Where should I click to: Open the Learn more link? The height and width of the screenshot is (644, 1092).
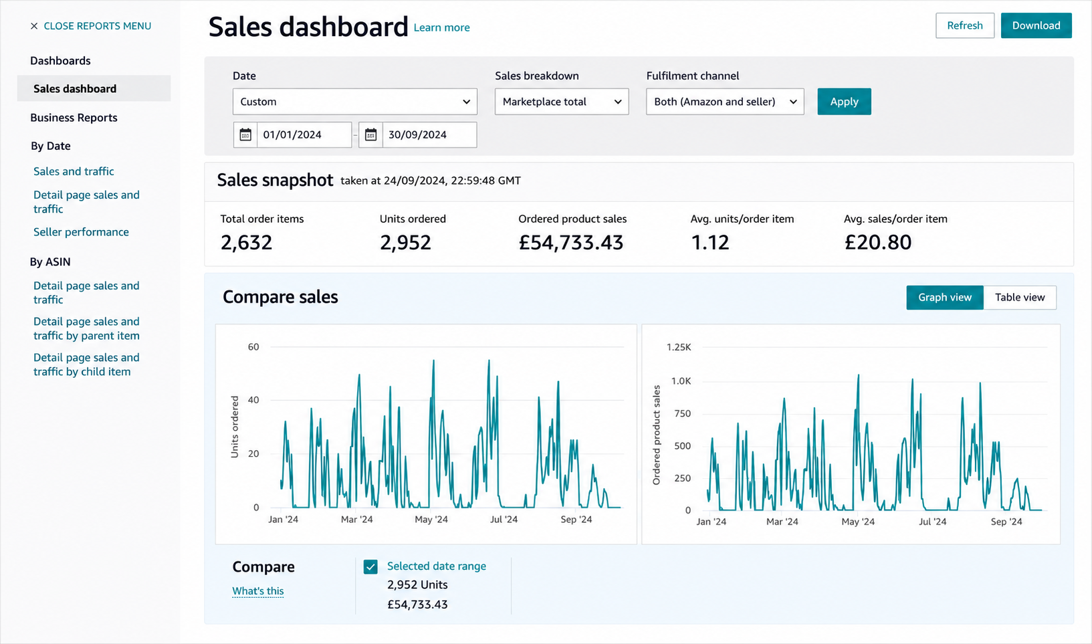(x=441, y=27)
